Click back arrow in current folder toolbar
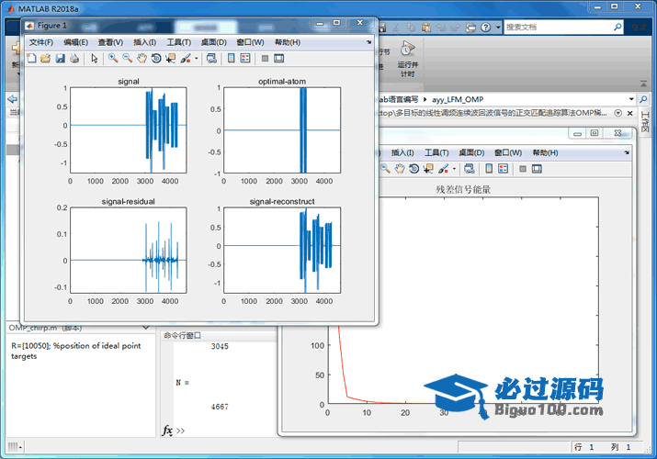 (x=13, y=99)
